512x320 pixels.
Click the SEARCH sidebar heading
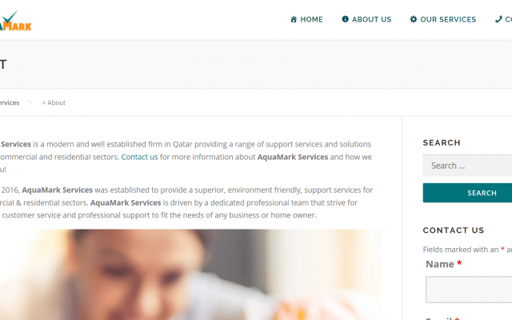coord(442,142)
